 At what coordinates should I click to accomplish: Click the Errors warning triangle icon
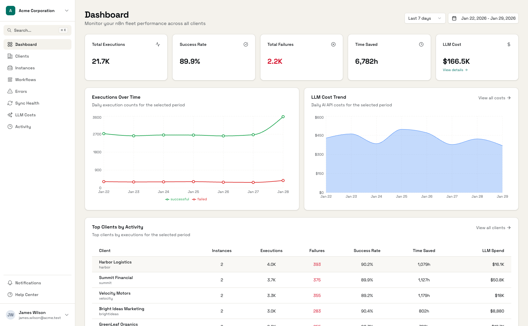point(10,91)
